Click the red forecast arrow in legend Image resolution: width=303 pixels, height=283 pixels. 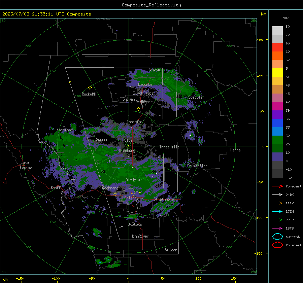pyautogui.click(x=277, y=186)
